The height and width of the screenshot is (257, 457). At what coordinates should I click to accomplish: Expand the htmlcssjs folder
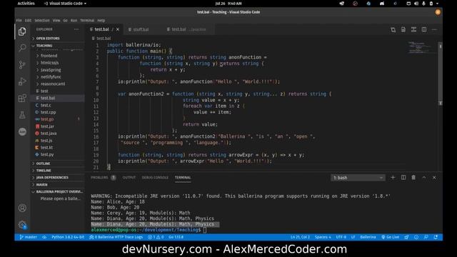tap(58, 63)
